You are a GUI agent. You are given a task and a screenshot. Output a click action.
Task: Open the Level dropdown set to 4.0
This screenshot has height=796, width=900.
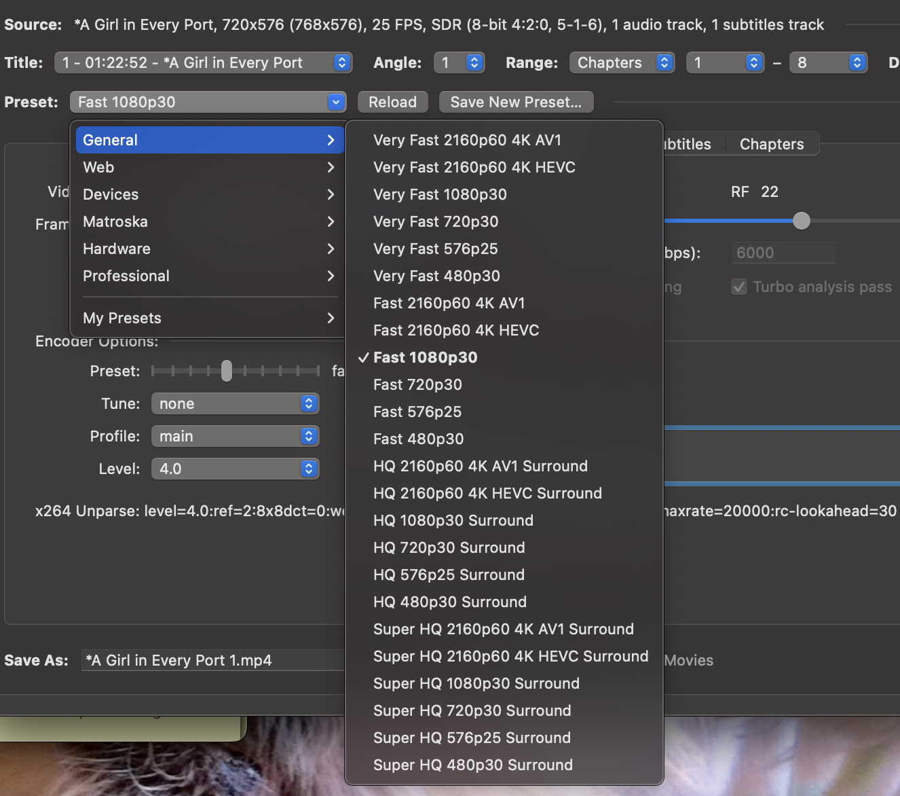(x=235, y=469)
